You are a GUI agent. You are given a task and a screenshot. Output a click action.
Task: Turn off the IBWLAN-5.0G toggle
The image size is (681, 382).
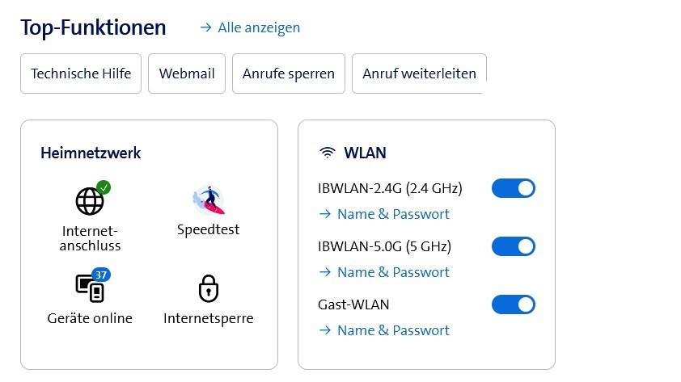(x=514, y=246)
